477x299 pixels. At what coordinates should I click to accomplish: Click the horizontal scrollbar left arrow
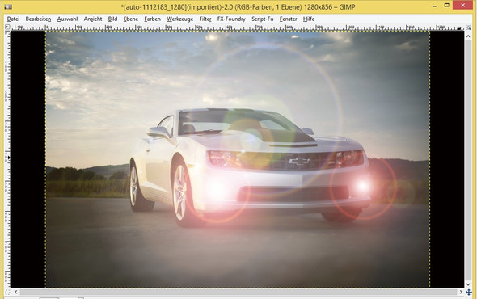pyautogui.click(x=16, y=293)
